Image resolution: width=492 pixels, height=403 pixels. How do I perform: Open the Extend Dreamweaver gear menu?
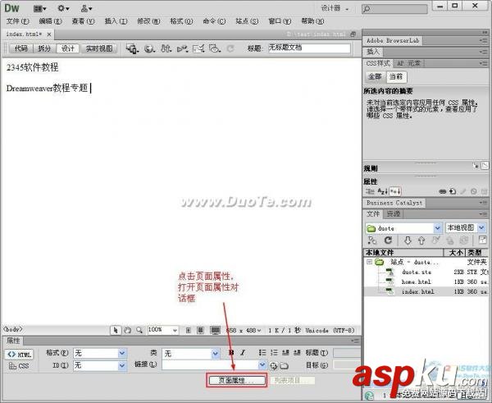point(63,8)
